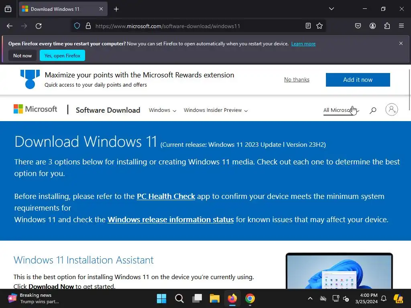This screenshot has width=411, height=308.
Task: Select the Download Windows 11 tab
Action: tap(63, 9)
